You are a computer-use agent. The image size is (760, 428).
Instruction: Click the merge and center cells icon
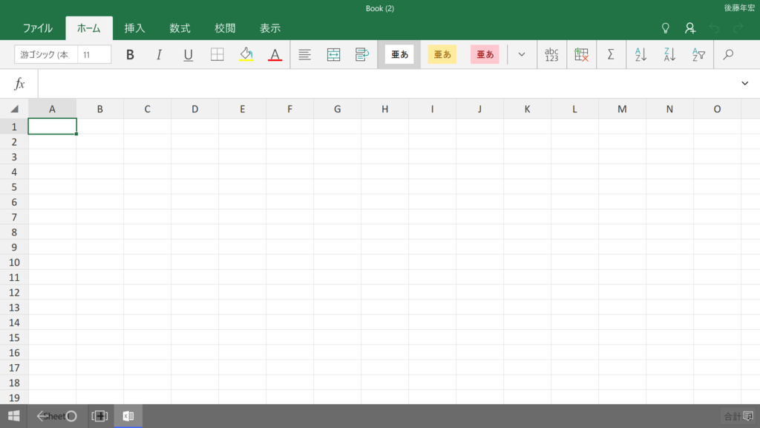(333, 54)
